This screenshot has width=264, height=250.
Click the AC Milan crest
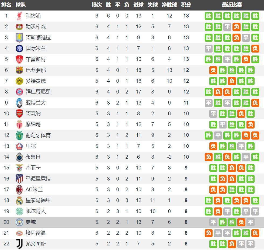click(x=19, y=190)
